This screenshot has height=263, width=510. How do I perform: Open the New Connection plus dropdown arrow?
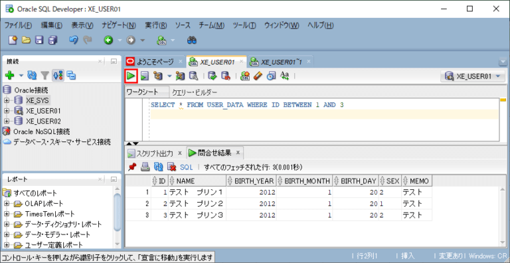click(21, 76)
